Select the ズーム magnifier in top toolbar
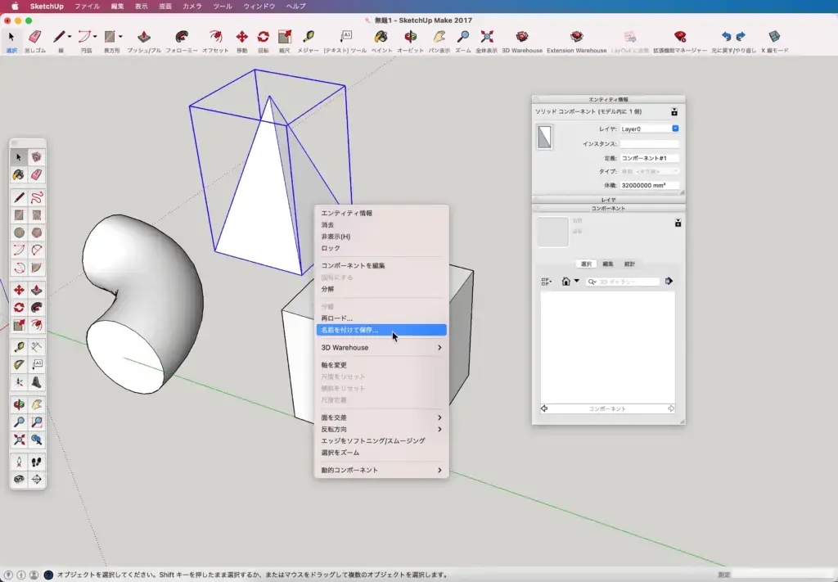This screenshot has height=582, width=838. [x=463, y=36]
